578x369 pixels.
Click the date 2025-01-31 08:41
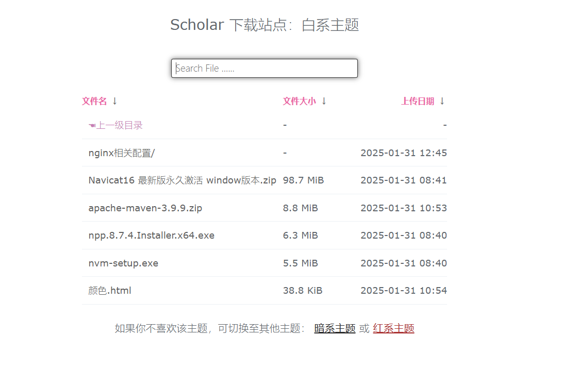click(404, 180)
